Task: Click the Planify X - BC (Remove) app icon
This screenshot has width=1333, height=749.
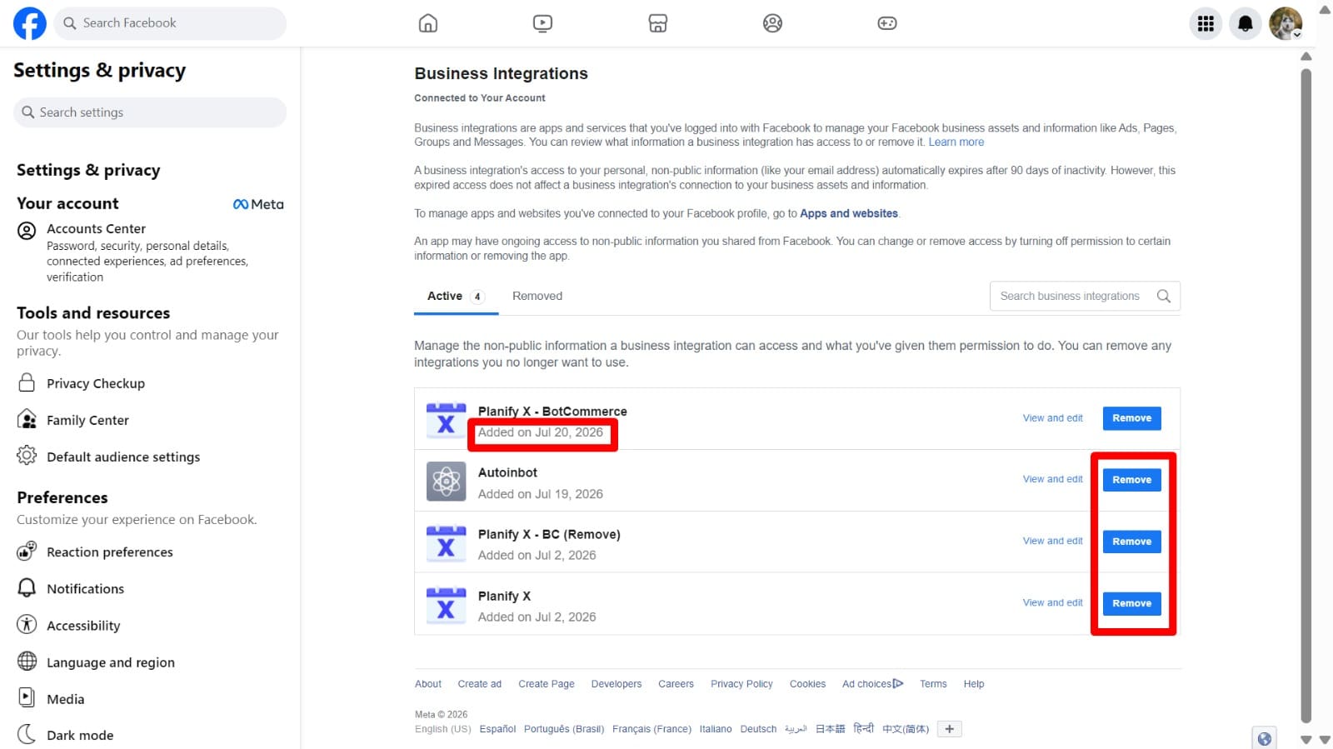Action: click(x=446, y=543)
